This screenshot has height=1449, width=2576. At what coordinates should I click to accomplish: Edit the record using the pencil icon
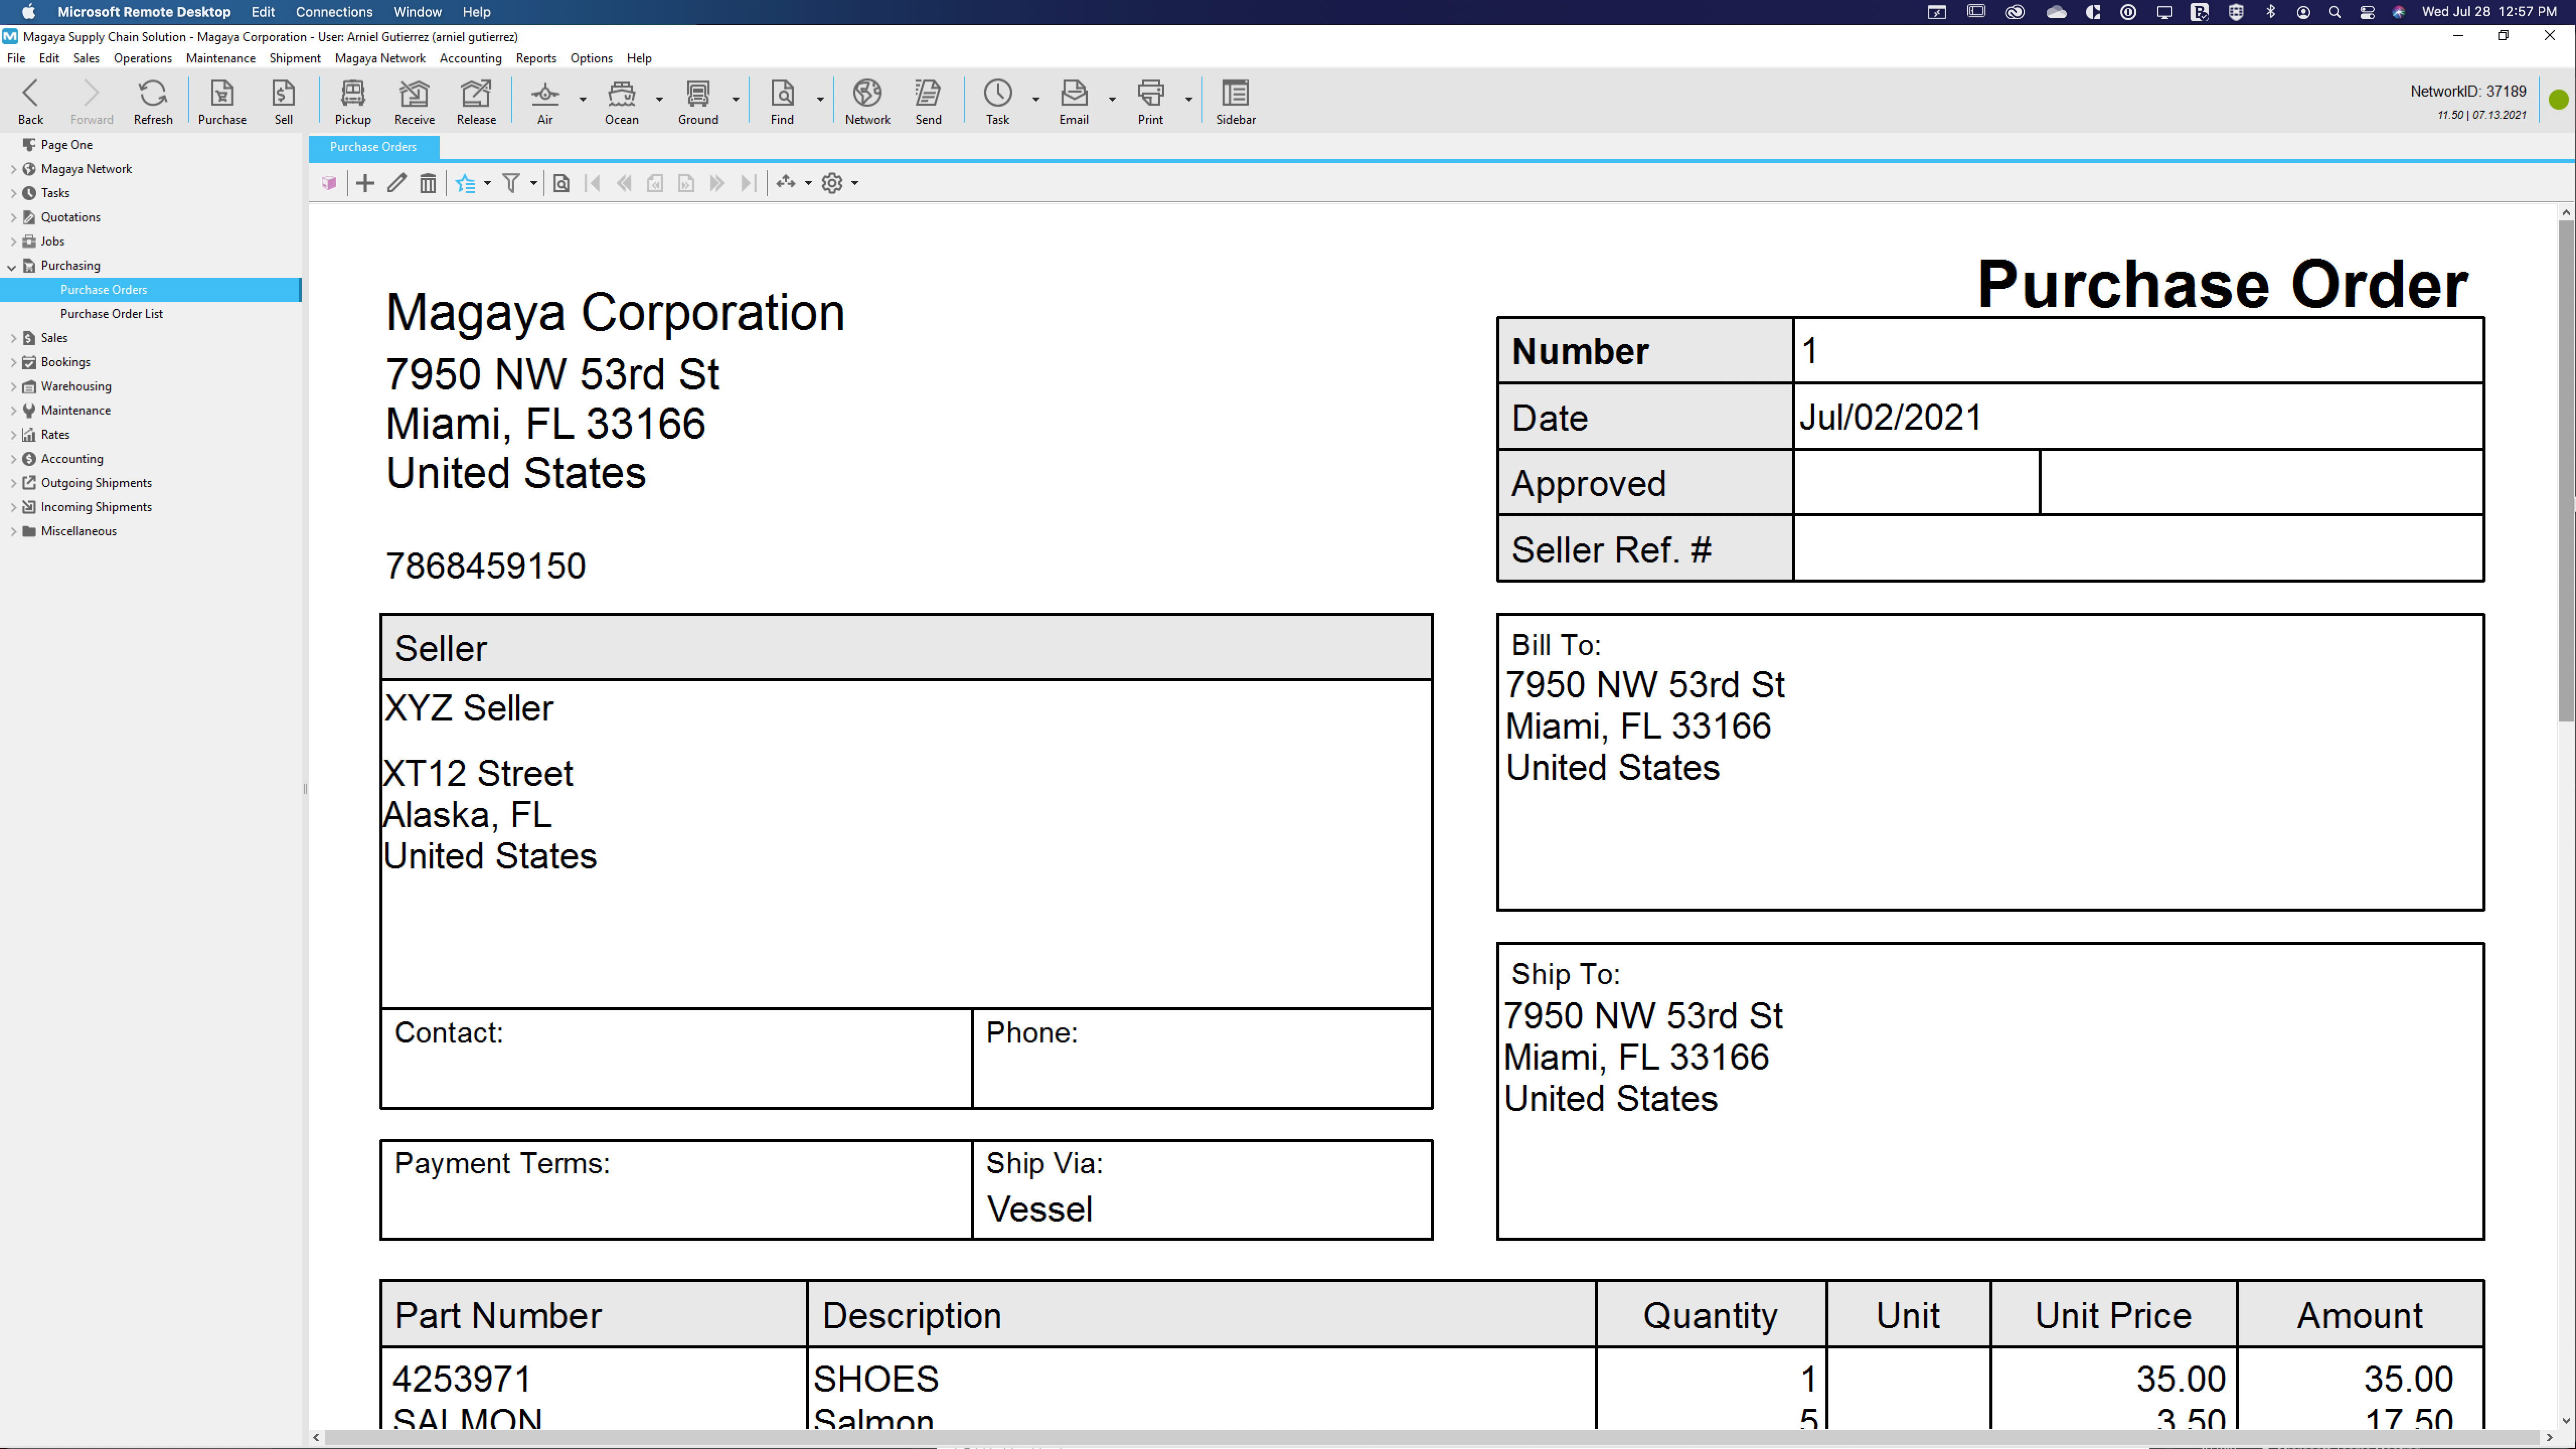[x=396, y=183]
